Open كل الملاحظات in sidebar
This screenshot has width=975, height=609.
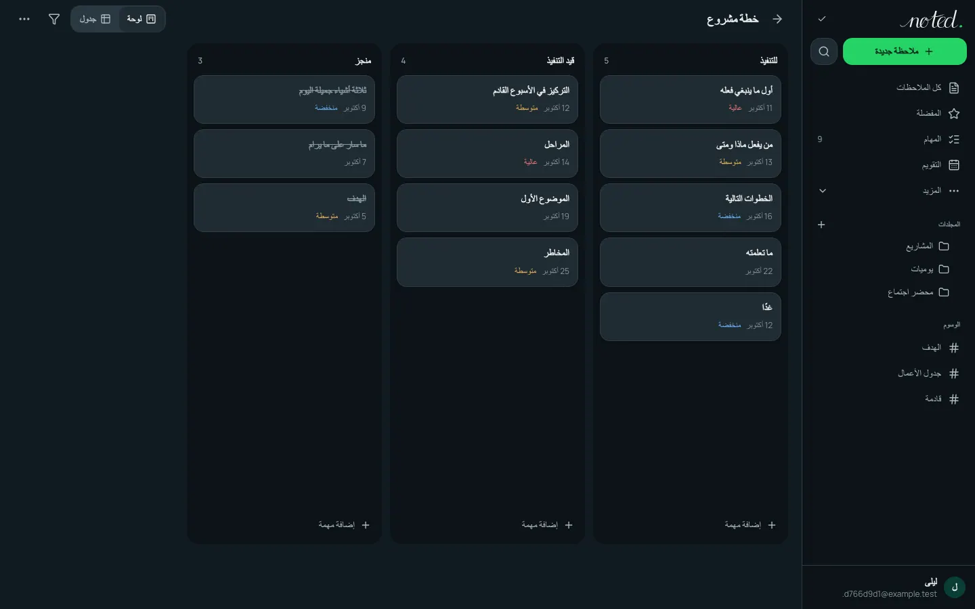(889, 87)
